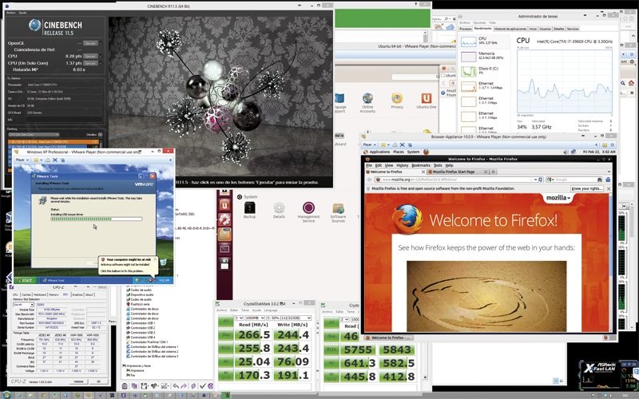Open Ayuda menu in Cinebench
Screen dimensions: 639x399
23,13
